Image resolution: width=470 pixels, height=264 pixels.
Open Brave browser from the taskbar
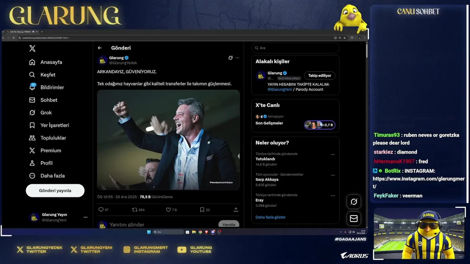click(206, 232)
